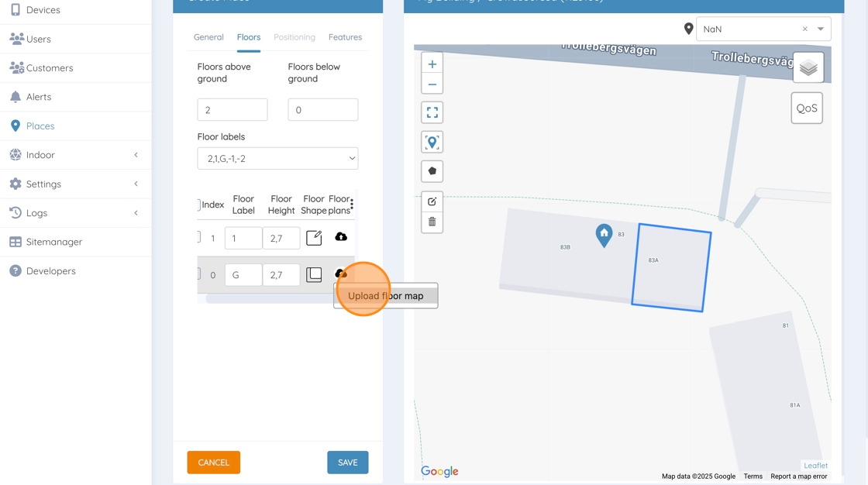The height and width of the screenshot is (485, 868).
Task: Expand the Logs menu chevron
Action: [x=136, y=212]
